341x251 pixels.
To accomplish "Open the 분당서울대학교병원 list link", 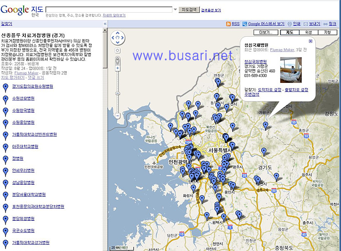I will (29, 194).
